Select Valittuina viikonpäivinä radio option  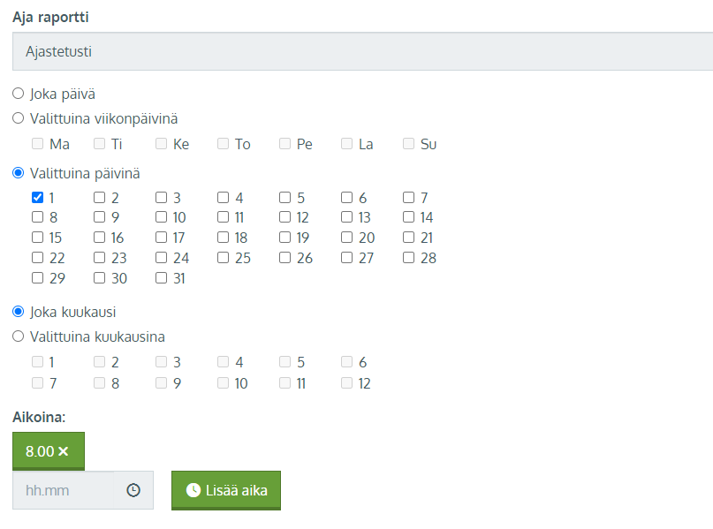point(19,118)
